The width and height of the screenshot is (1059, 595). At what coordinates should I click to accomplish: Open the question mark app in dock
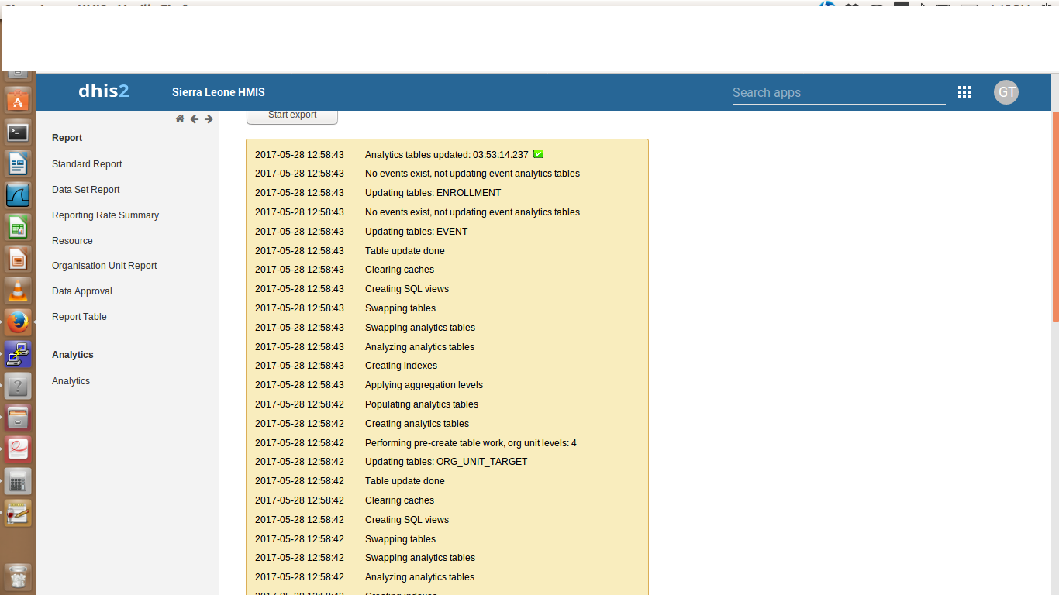click(18, 386)
